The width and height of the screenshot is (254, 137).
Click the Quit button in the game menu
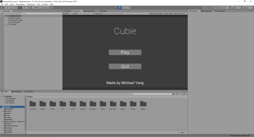point(125,66)
